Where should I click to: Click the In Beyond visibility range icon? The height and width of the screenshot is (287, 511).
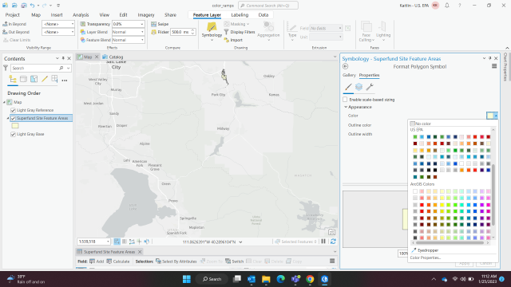click(5, 24)
